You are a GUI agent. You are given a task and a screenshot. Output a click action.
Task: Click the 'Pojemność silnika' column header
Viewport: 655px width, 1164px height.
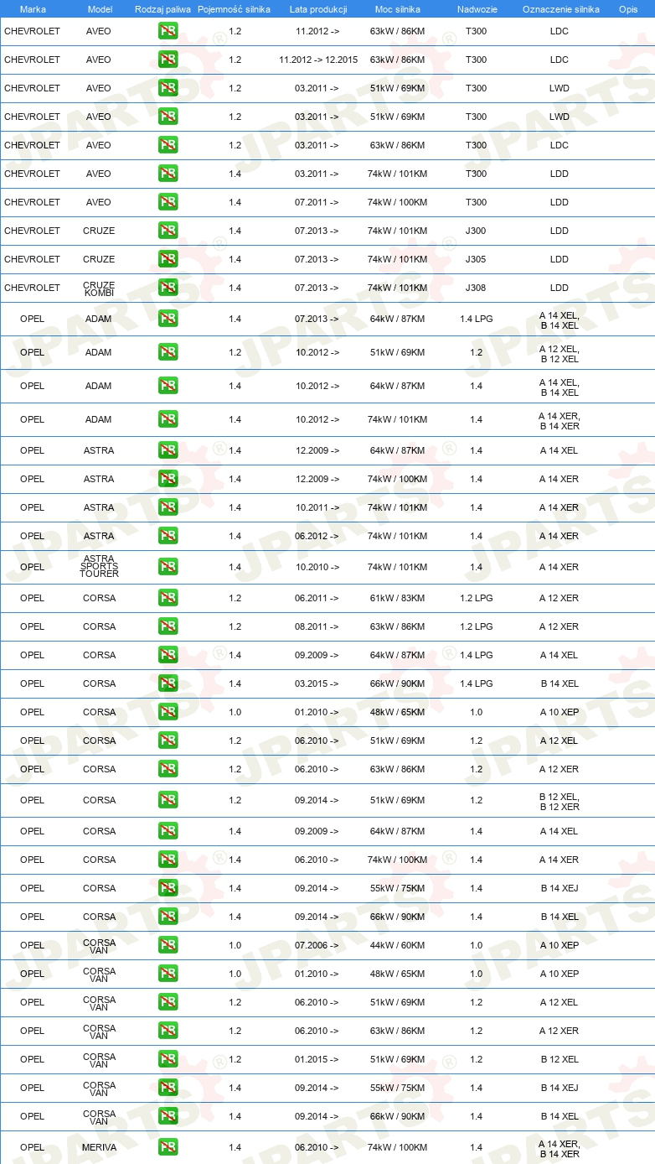click(x=234, y=9)
